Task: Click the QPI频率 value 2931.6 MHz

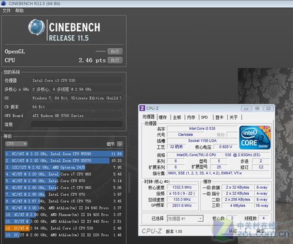Action: 182,206
